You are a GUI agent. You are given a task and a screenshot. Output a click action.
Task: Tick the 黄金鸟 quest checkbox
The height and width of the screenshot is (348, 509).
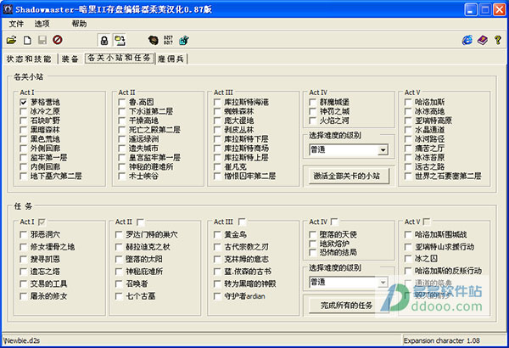[217, 234]
